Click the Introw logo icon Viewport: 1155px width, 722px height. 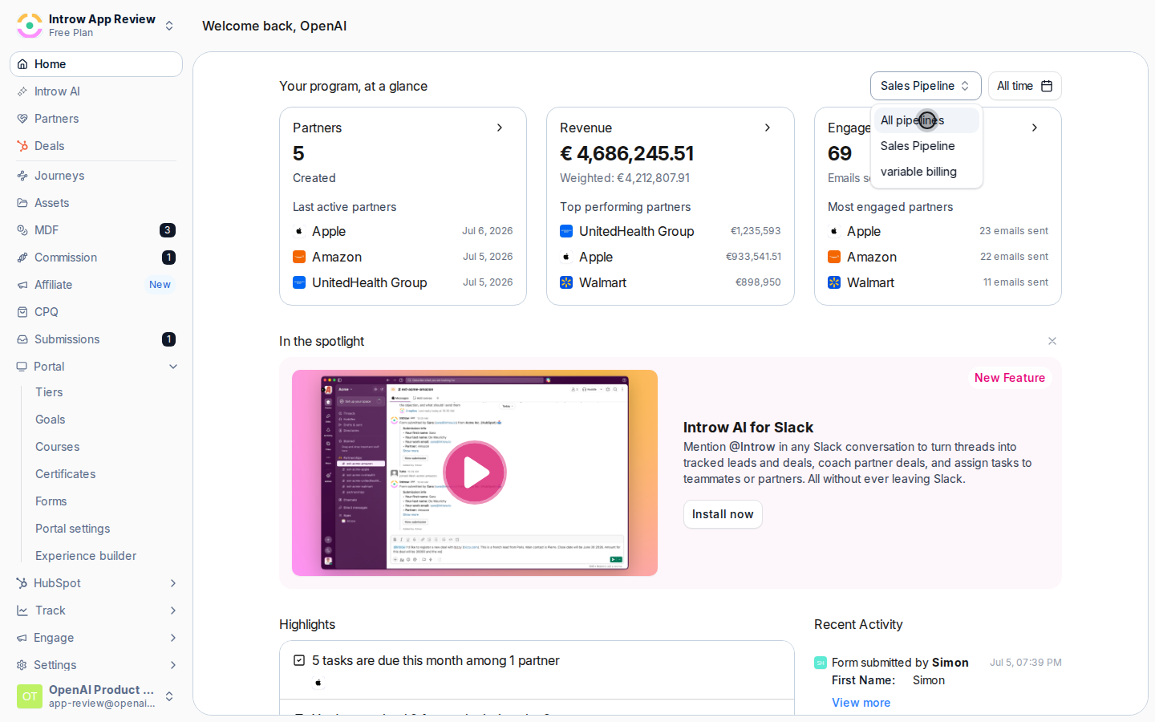30,26
